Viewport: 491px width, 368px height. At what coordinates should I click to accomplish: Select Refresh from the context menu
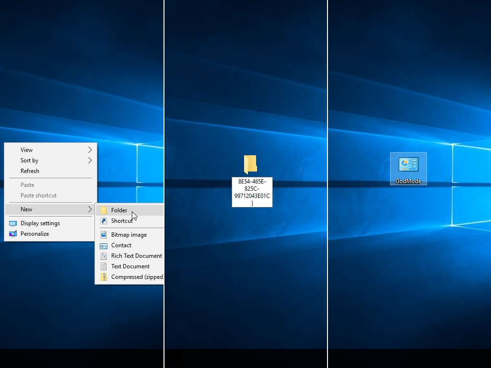(x=30, y=171)
